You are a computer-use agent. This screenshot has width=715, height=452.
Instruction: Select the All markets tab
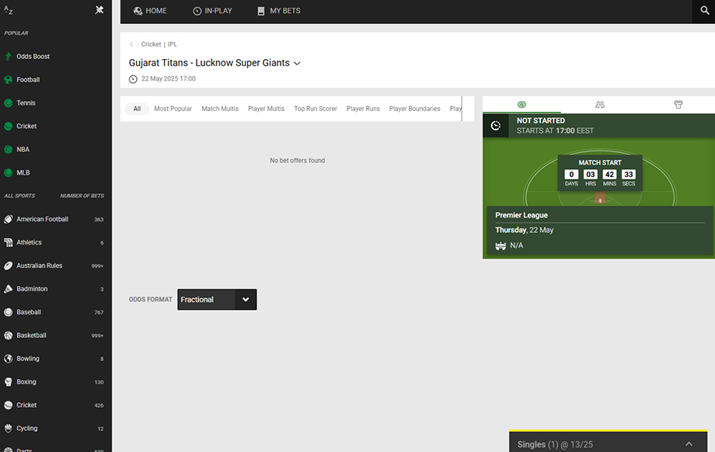pos(137,109)
